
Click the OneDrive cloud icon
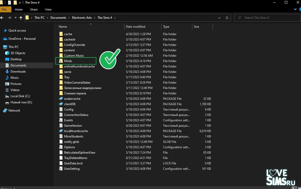(x=5, y=39)
